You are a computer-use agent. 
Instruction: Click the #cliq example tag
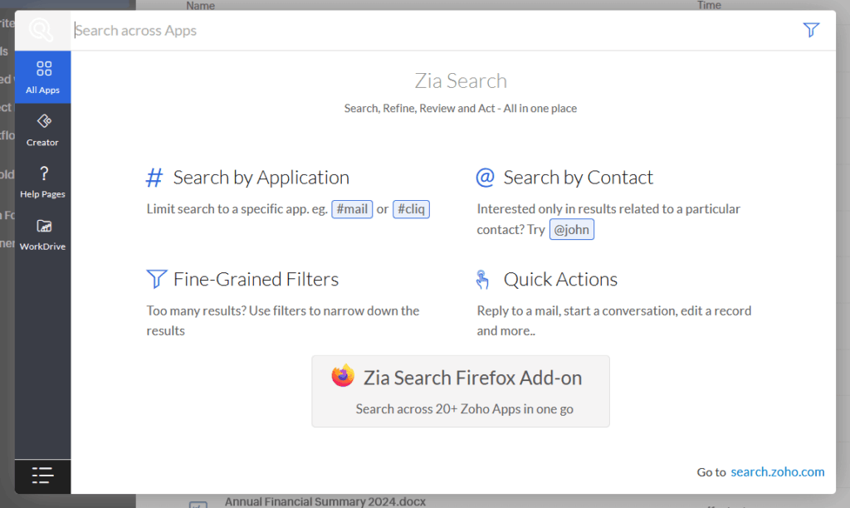point(411,209)
